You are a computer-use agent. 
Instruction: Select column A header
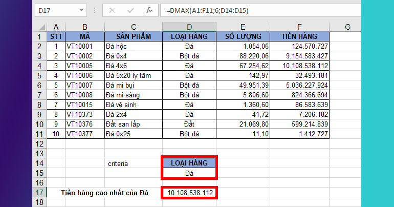tap(56, 27)
